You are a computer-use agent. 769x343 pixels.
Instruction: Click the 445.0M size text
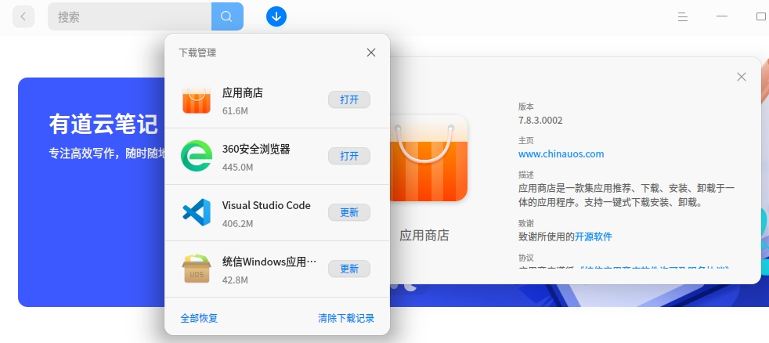click(237, 168)
